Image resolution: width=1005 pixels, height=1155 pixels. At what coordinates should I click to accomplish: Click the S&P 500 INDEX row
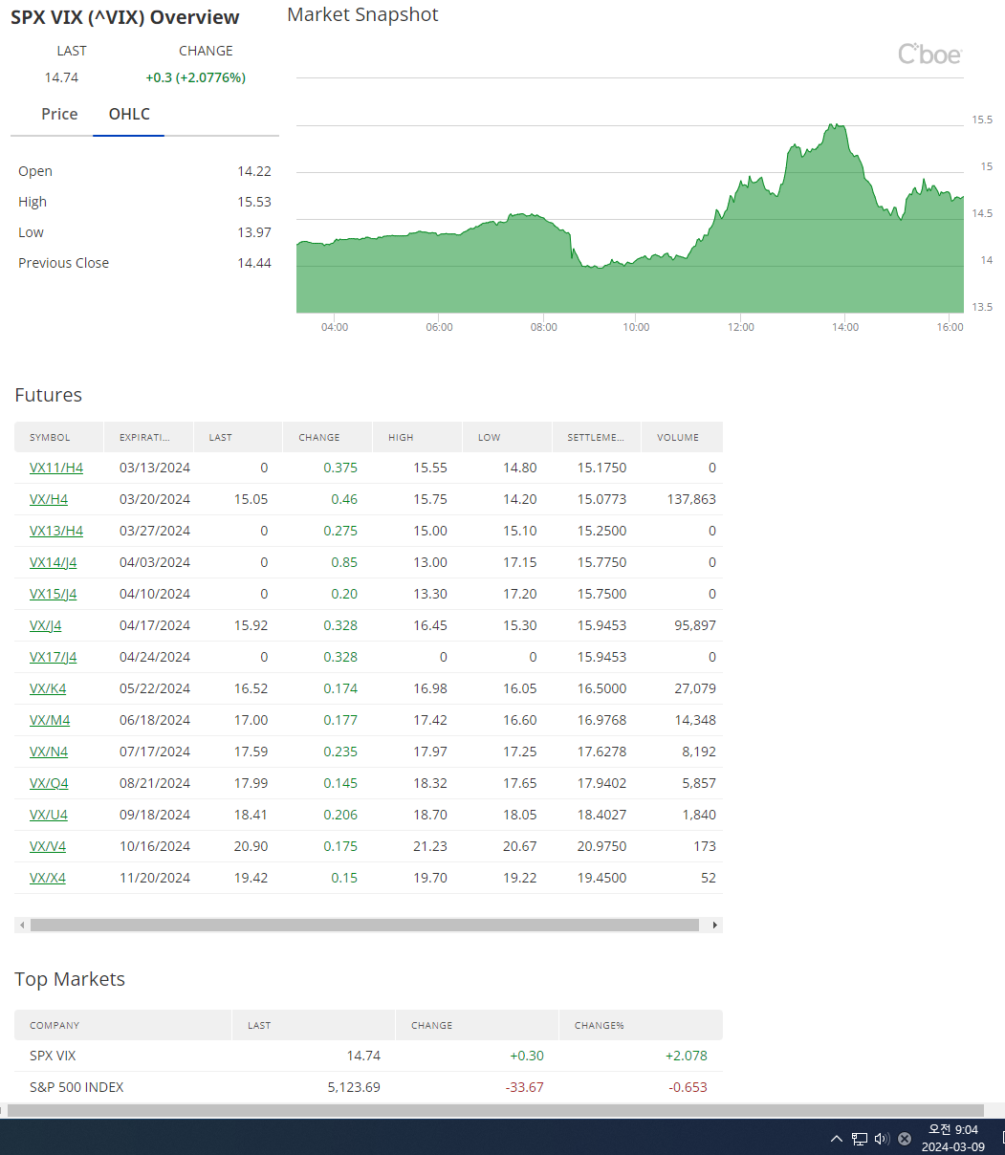click(x=368, y=1087)
